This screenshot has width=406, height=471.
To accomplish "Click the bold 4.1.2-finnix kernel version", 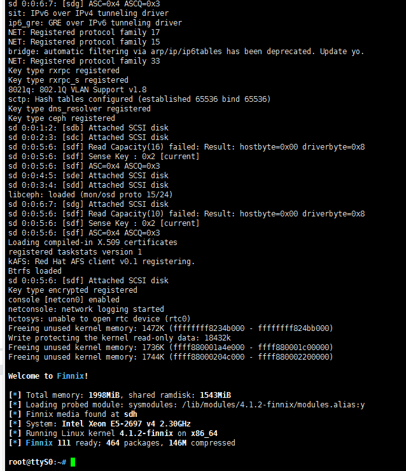I will (x=146, y=433).
